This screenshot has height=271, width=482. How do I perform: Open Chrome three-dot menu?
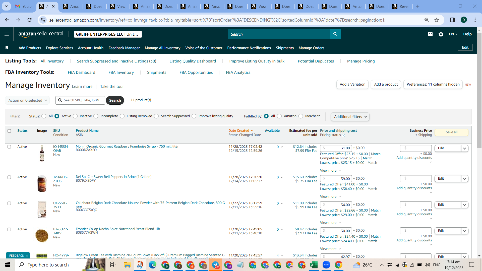(x=475, y=20)
